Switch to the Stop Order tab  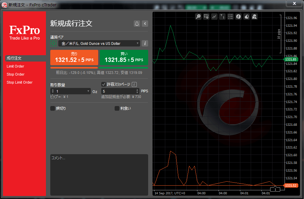pyautogui.click(x=15, y=74)
